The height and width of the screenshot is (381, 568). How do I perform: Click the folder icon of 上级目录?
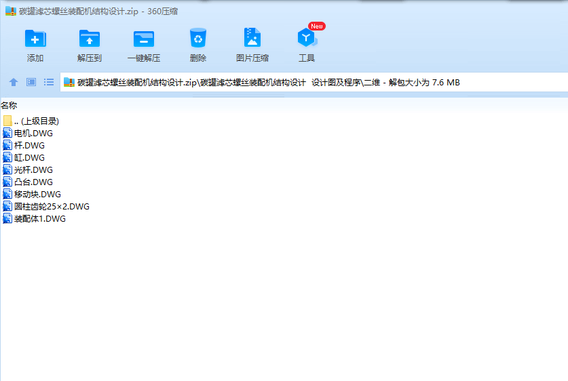[7, 121]
